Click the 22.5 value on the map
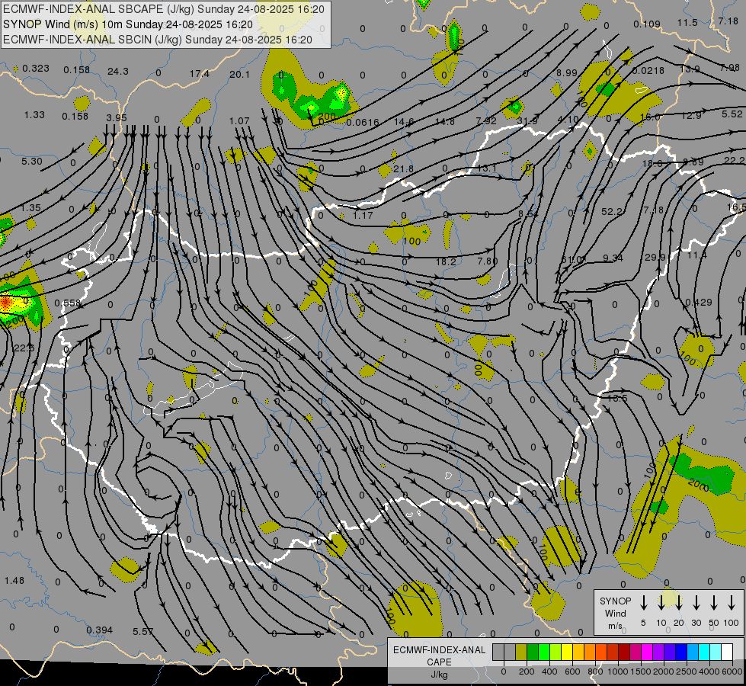746x686 pixels. click(24, 348)
